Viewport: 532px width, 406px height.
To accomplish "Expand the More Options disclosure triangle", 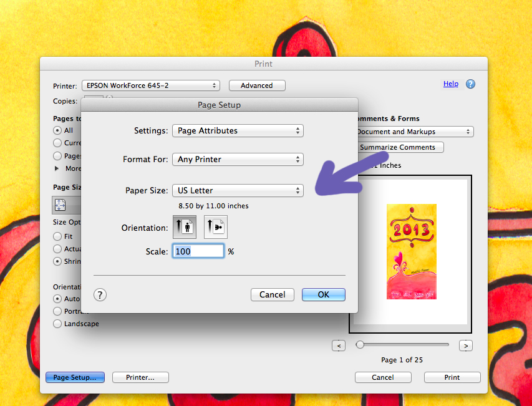I will (57, 168).
